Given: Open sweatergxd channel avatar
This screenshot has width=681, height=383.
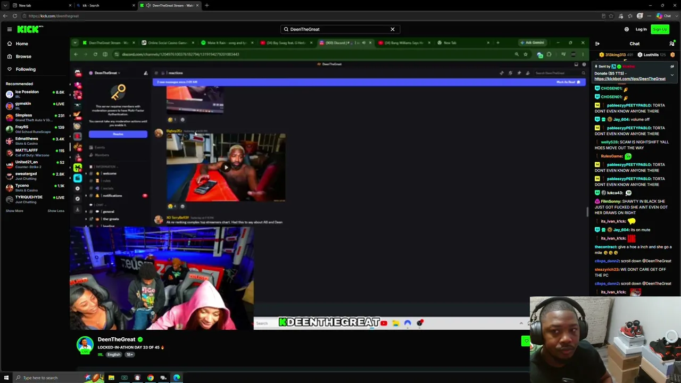Looking at the screenshot, I should (10, 176).
